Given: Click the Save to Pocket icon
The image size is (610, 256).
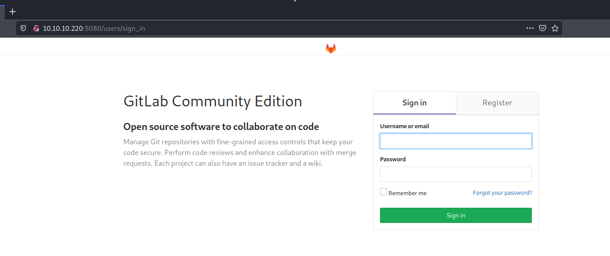Looking at the screenshot, I should (x=542, y=28).
